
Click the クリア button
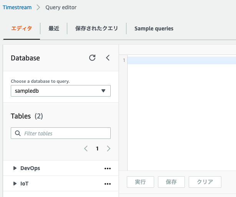[x=205, y=182]
